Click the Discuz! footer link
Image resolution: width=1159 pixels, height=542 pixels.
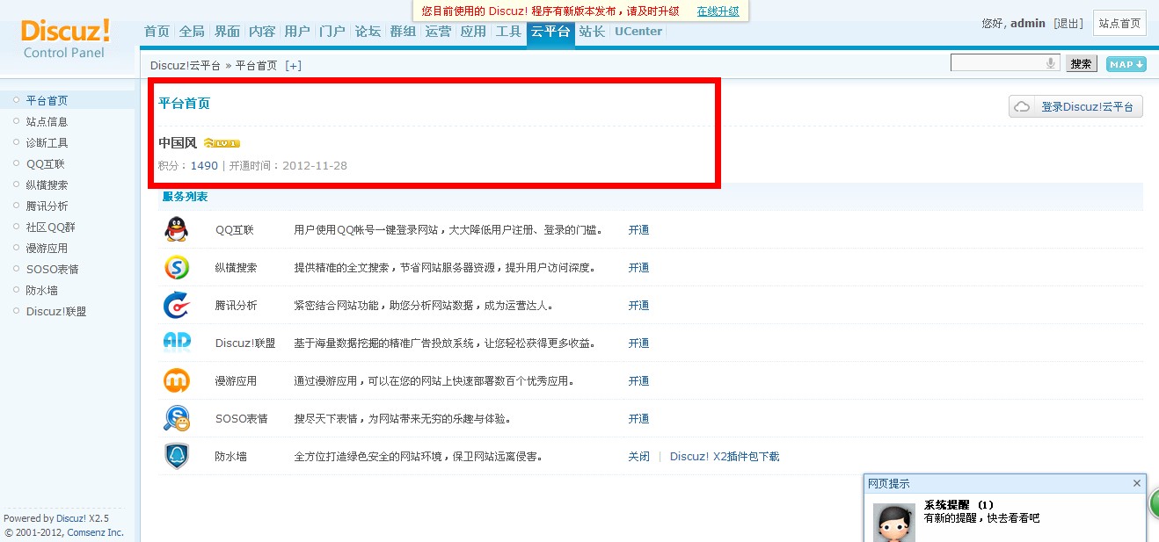70,518
